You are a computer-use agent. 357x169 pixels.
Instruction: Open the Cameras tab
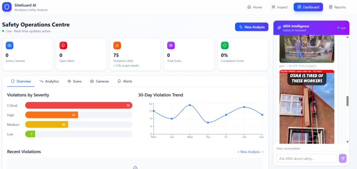click(99, 81)
